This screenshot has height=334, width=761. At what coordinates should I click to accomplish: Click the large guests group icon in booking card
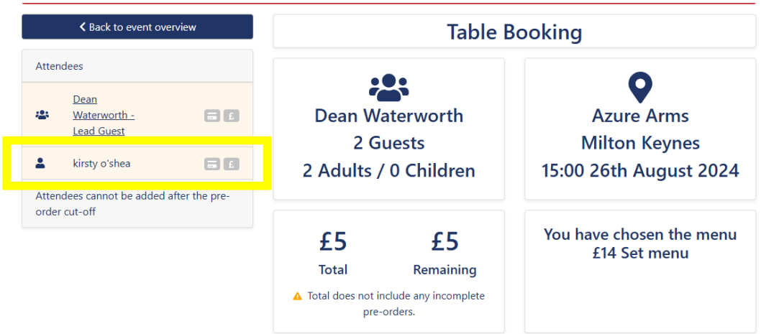(388, 87)
